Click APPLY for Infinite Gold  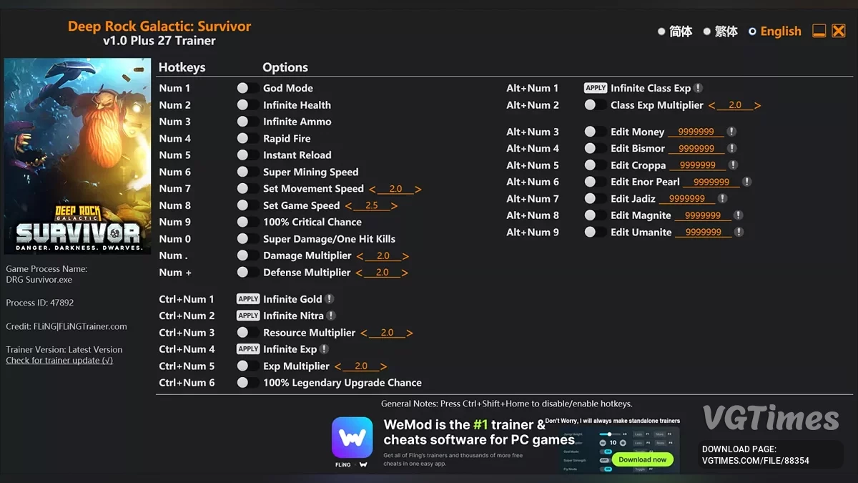pyautogui.click(x=247, y=298)
